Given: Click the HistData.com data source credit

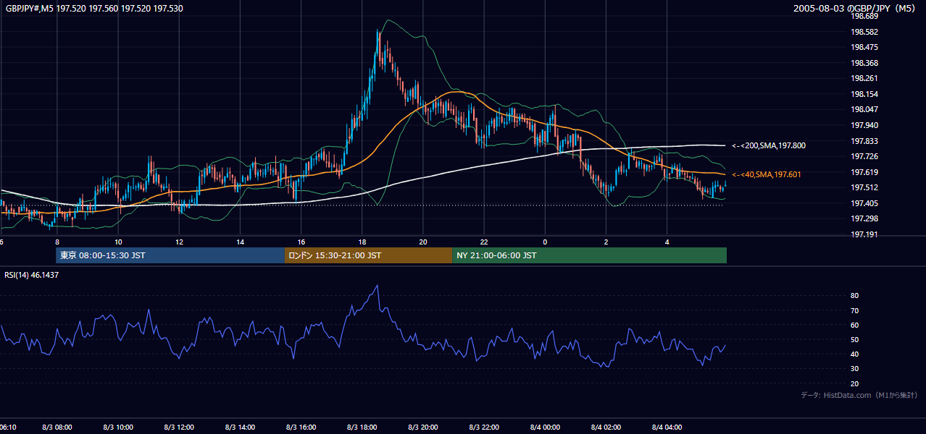Looking at the screenshot, I should coord(859,396).
